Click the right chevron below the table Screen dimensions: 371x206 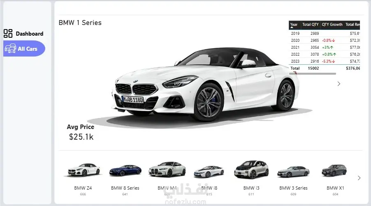coord(339,84)
